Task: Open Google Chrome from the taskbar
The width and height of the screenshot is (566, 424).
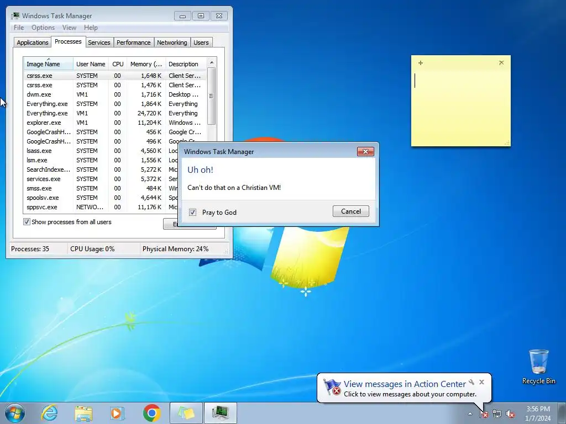Action: (x=151, y=413)
